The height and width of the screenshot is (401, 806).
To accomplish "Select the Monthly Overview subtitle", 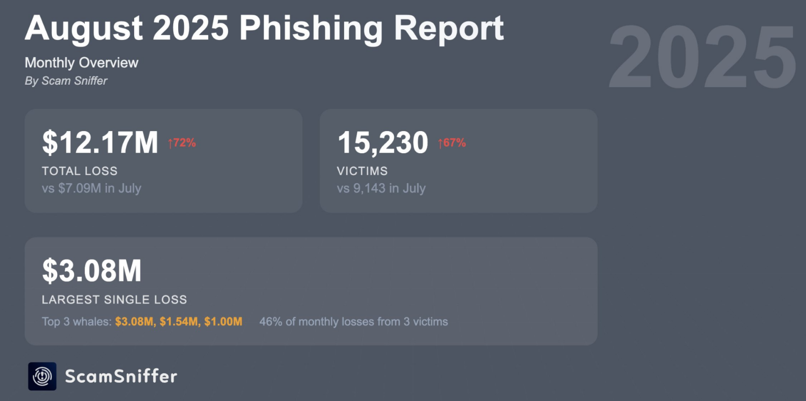I will point(81,63).
